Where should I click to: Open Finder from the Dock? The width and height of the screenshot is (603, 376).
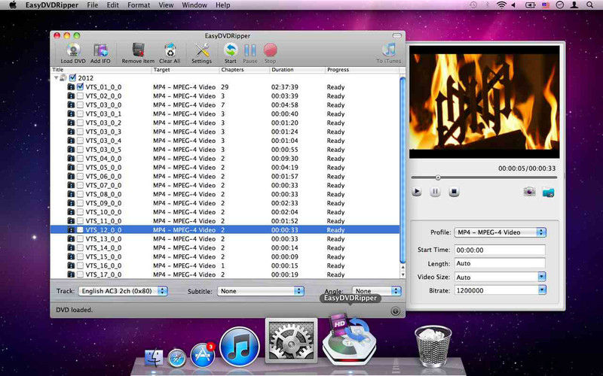154,358
